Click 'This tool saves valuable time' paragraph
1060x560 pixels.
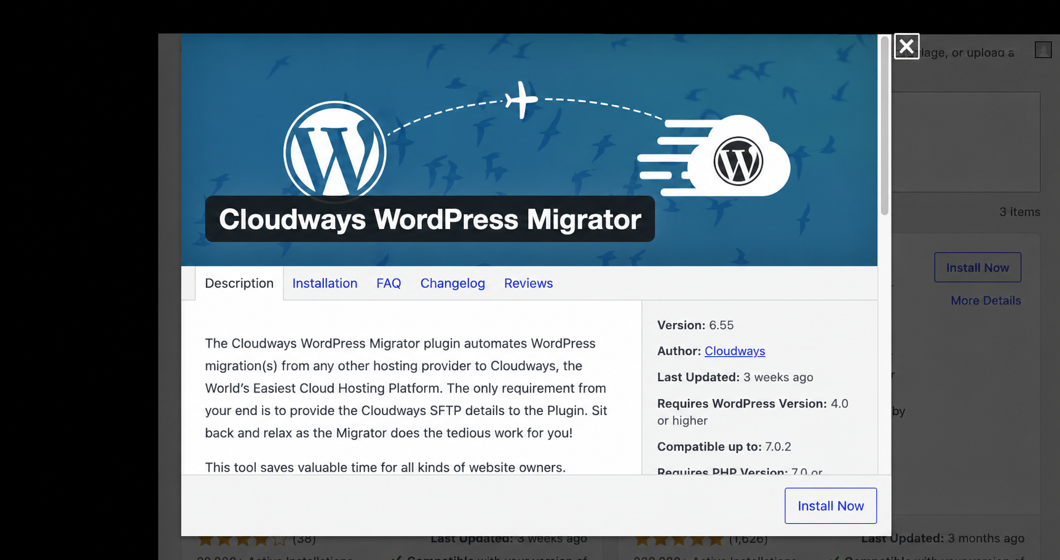tap(385, 467)
